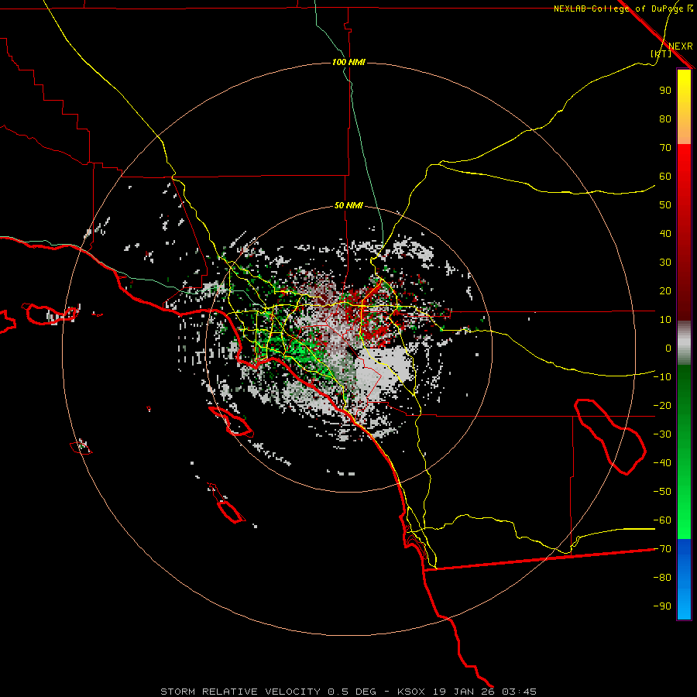Click the -70 value on the velocity scale

(x=662, y=549)
